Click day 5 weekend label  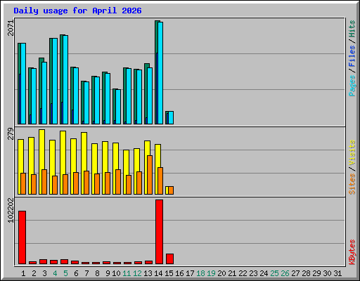[x=65, y=273]
